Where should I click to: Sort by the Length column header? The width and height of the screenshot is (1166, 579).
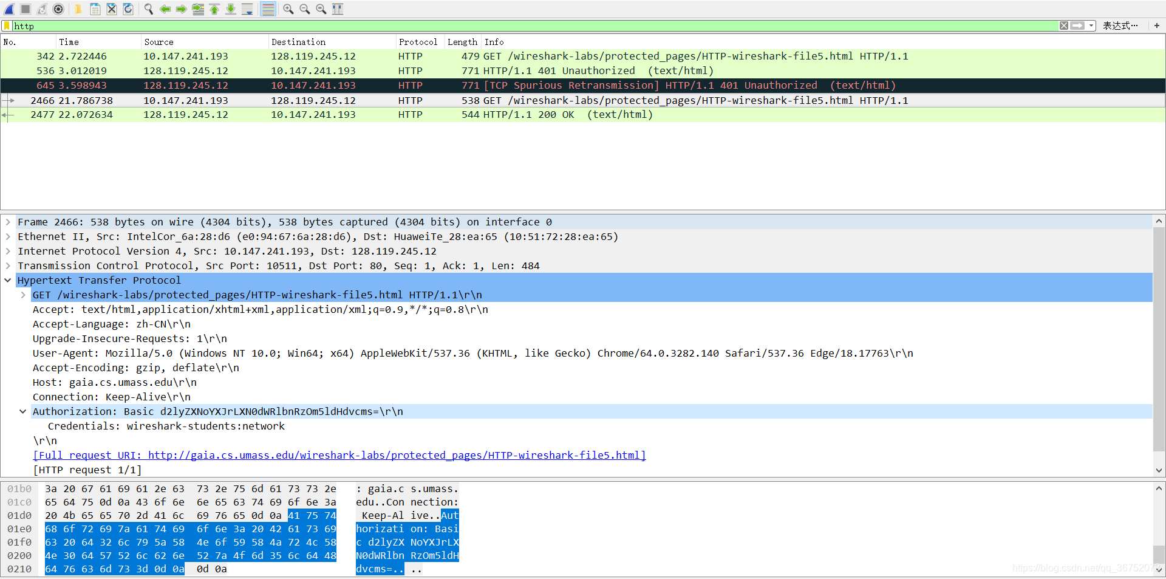coord(463,42)
